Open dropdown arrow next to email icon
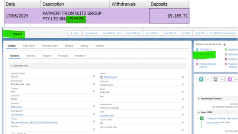238x134 pixels. (x=222, y=79)
